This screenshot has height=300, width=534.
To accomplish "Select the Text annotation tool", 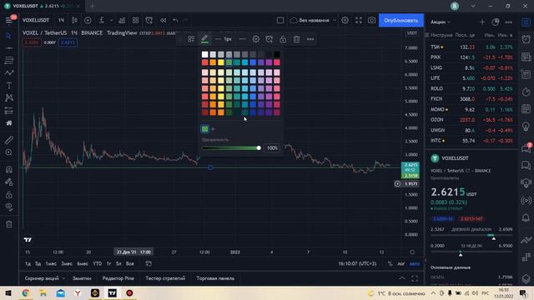I will [x=9, y=85].
